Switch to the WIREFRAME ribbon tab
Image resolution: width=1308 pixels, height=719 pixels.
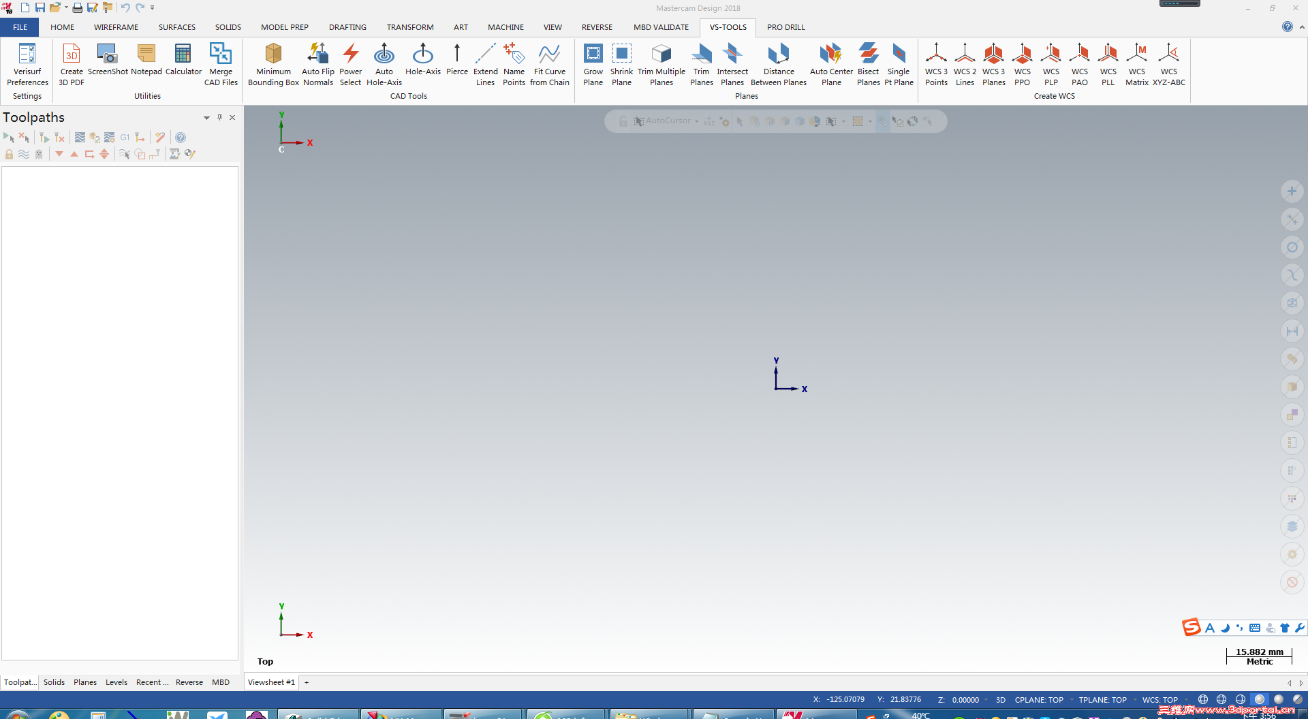[116, 27]
